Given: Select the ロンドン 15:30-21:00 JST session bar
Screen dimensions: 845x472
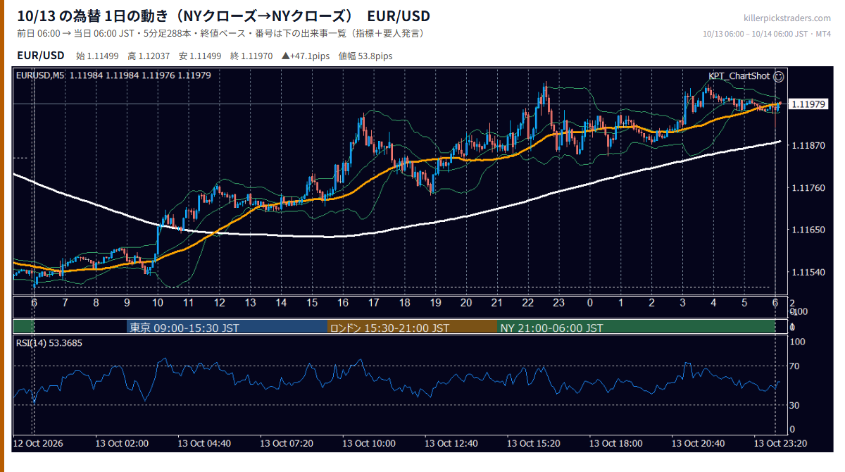Looking at the screenshot, I should pos(413,328).
